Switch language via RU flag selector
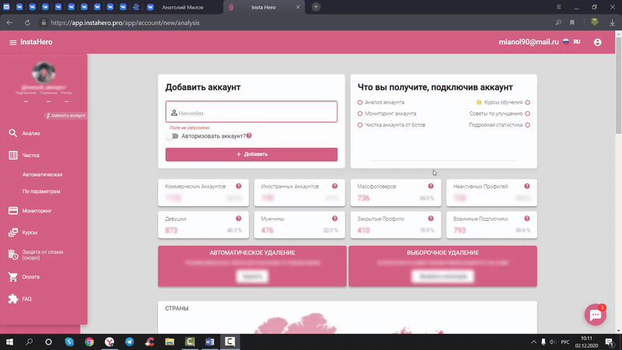 [571, 42]
